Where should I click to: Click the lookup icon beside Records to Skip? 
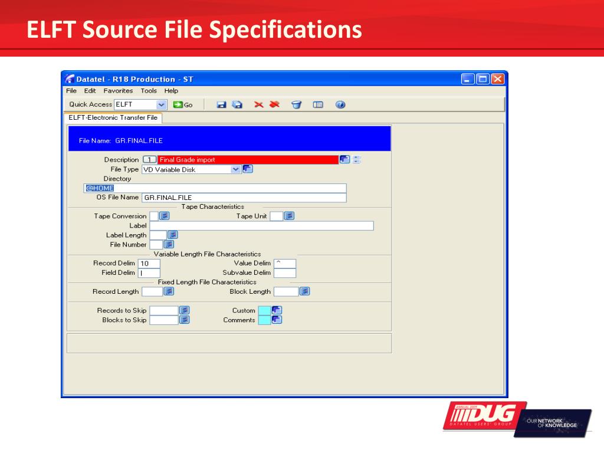[x=185, y=310]
